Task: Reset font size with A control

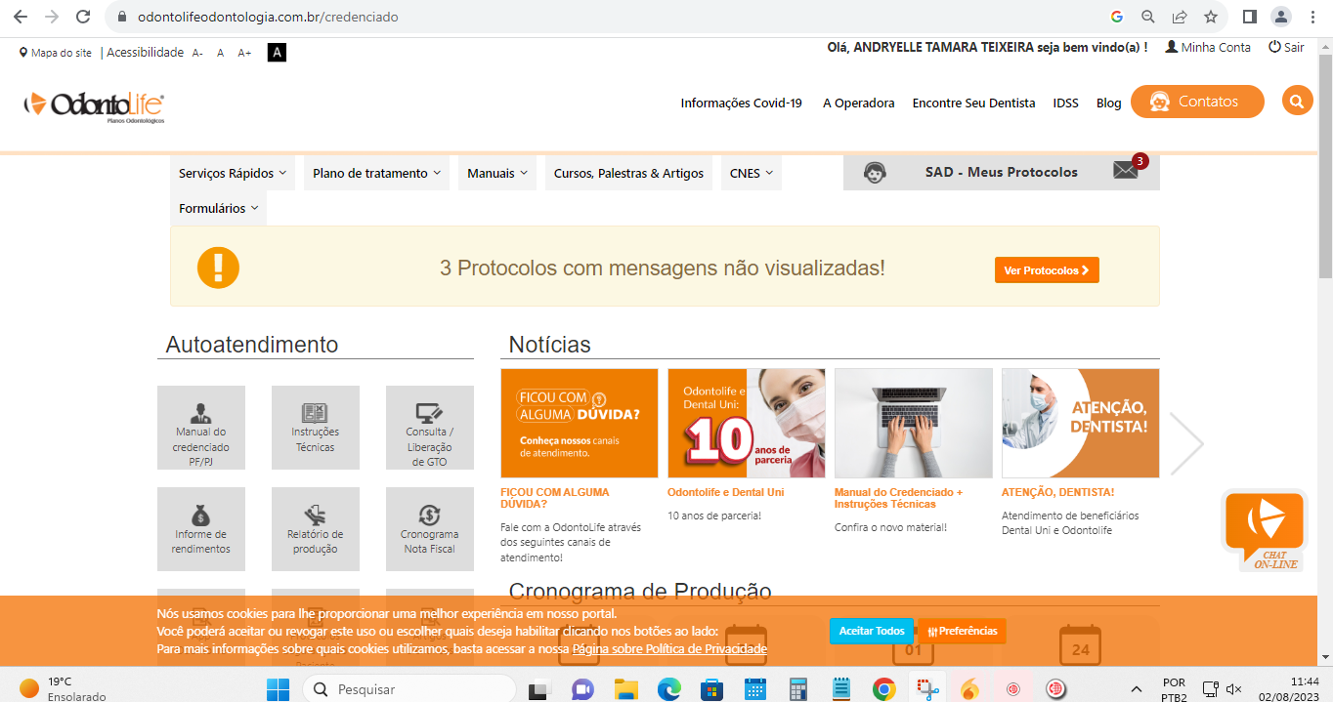Action: tap(220, 53)
